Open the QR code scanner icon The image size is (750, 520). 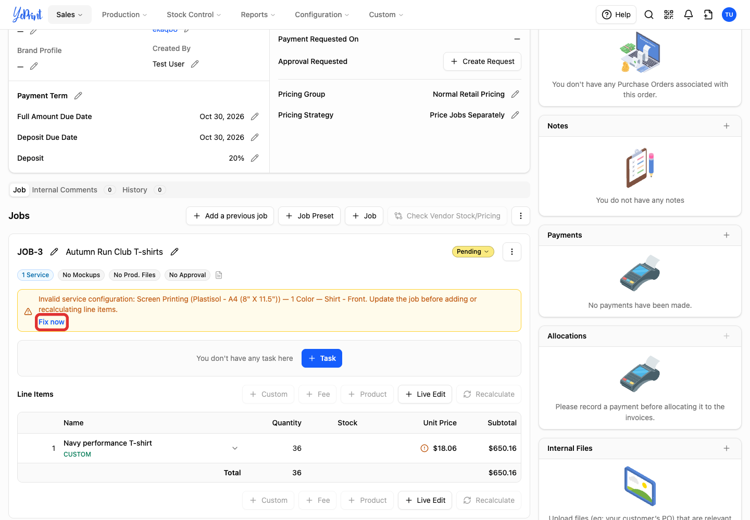[669, 15]
